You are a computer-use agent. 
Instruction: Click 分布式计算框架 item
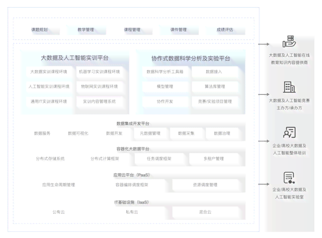coord(105,159)
